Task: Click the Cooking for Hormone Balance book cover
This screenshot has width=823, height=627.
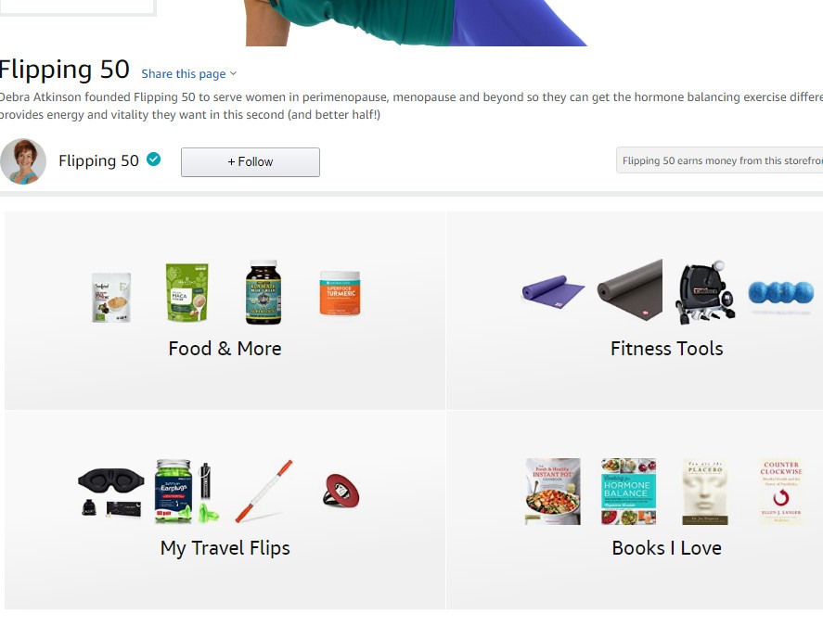Action: (628, 492)
